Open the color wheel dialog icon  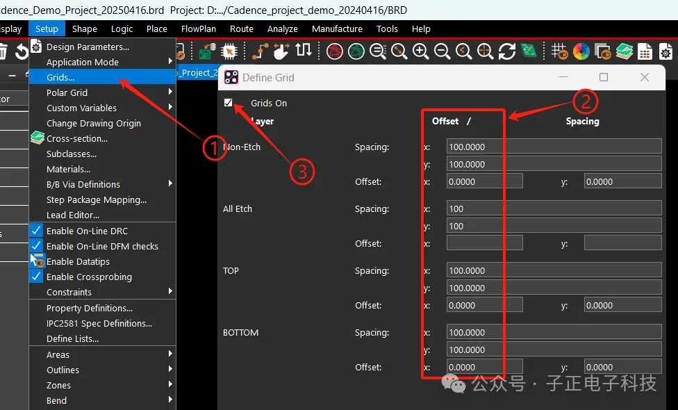(581, 51)
